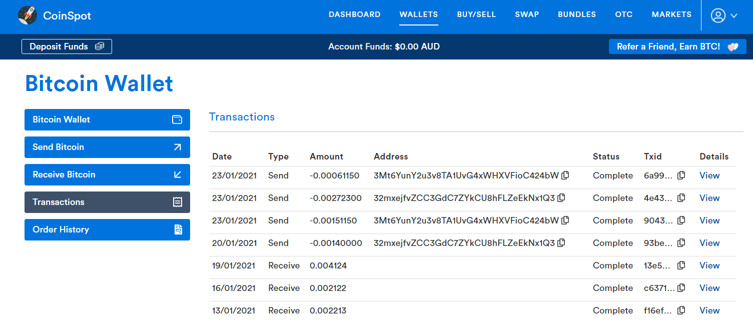The width and height of the screenshot is (753, 327).
Task: Click the Address column header
Action: [x=391, y=156]
